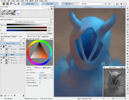Open the blending mode Normal dropdown in toolbar
Screen dimensions: 129x100
[x=93, y=4]
